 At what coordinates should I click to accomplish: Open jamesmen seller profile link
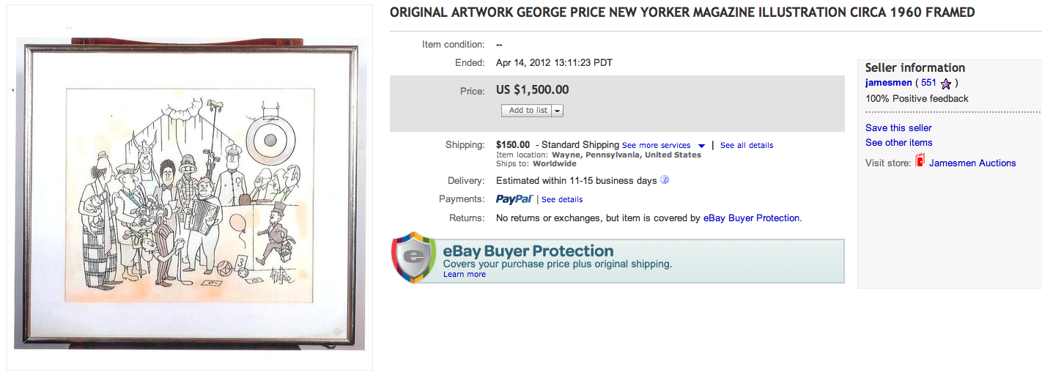[887, 83]
